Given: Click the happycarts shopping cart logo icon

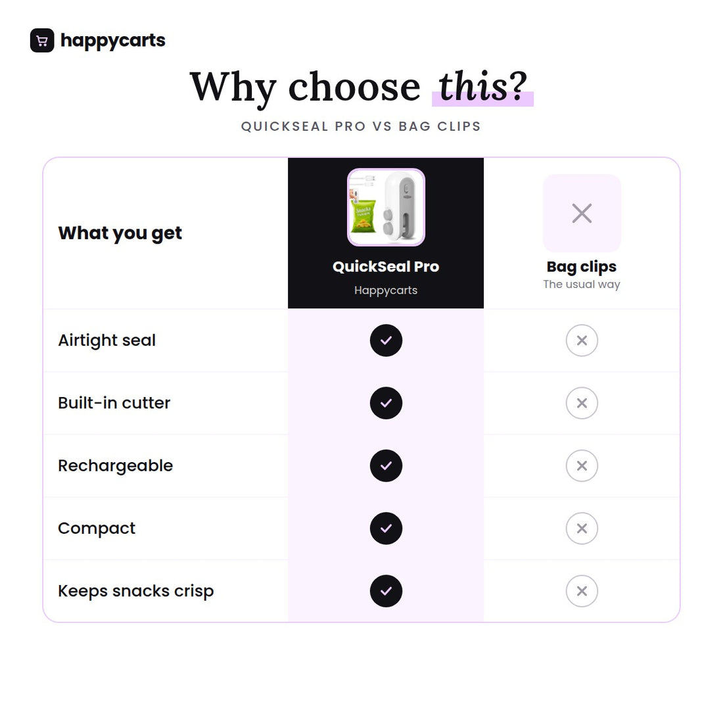Looking at the screenshot, I should pos(42,41).
